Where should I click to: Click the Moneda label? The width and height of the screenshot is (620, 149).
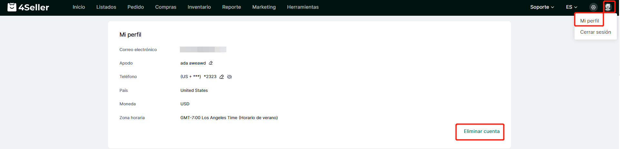pyautogui.click(x=127, y=104)
